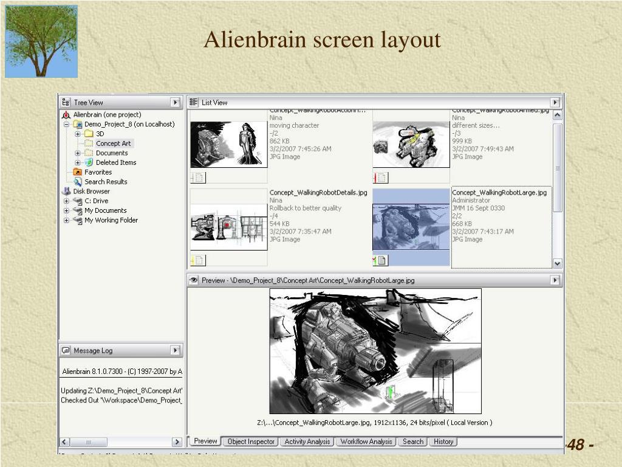
Task: Click the "Checked Out" log line
Action: pos(121,400)
